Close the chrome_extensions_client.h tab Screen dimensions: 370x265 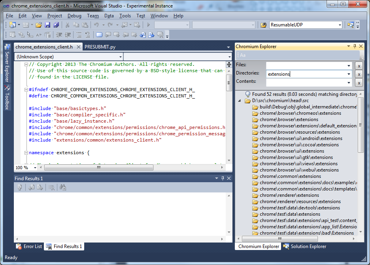point(79,47)
